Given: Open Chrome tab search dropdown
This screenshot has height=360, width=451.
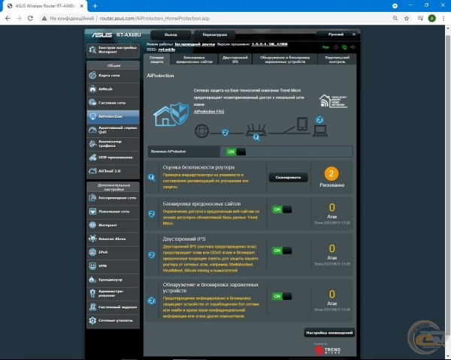Looking at the screenshot, I should tap(395, 6).
